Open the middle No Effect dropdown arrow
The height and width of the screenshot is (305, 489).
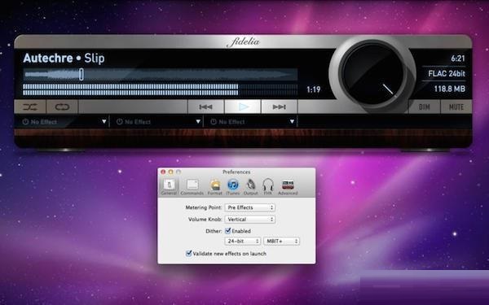[x=198, y=122]
